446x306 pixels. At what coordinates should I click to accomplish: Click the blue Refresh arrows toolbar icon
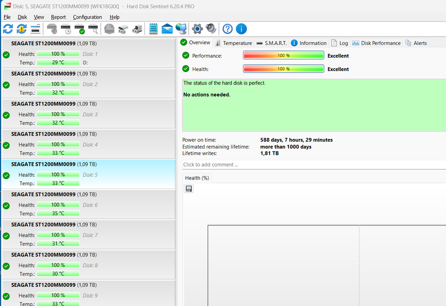pos(8,29)
